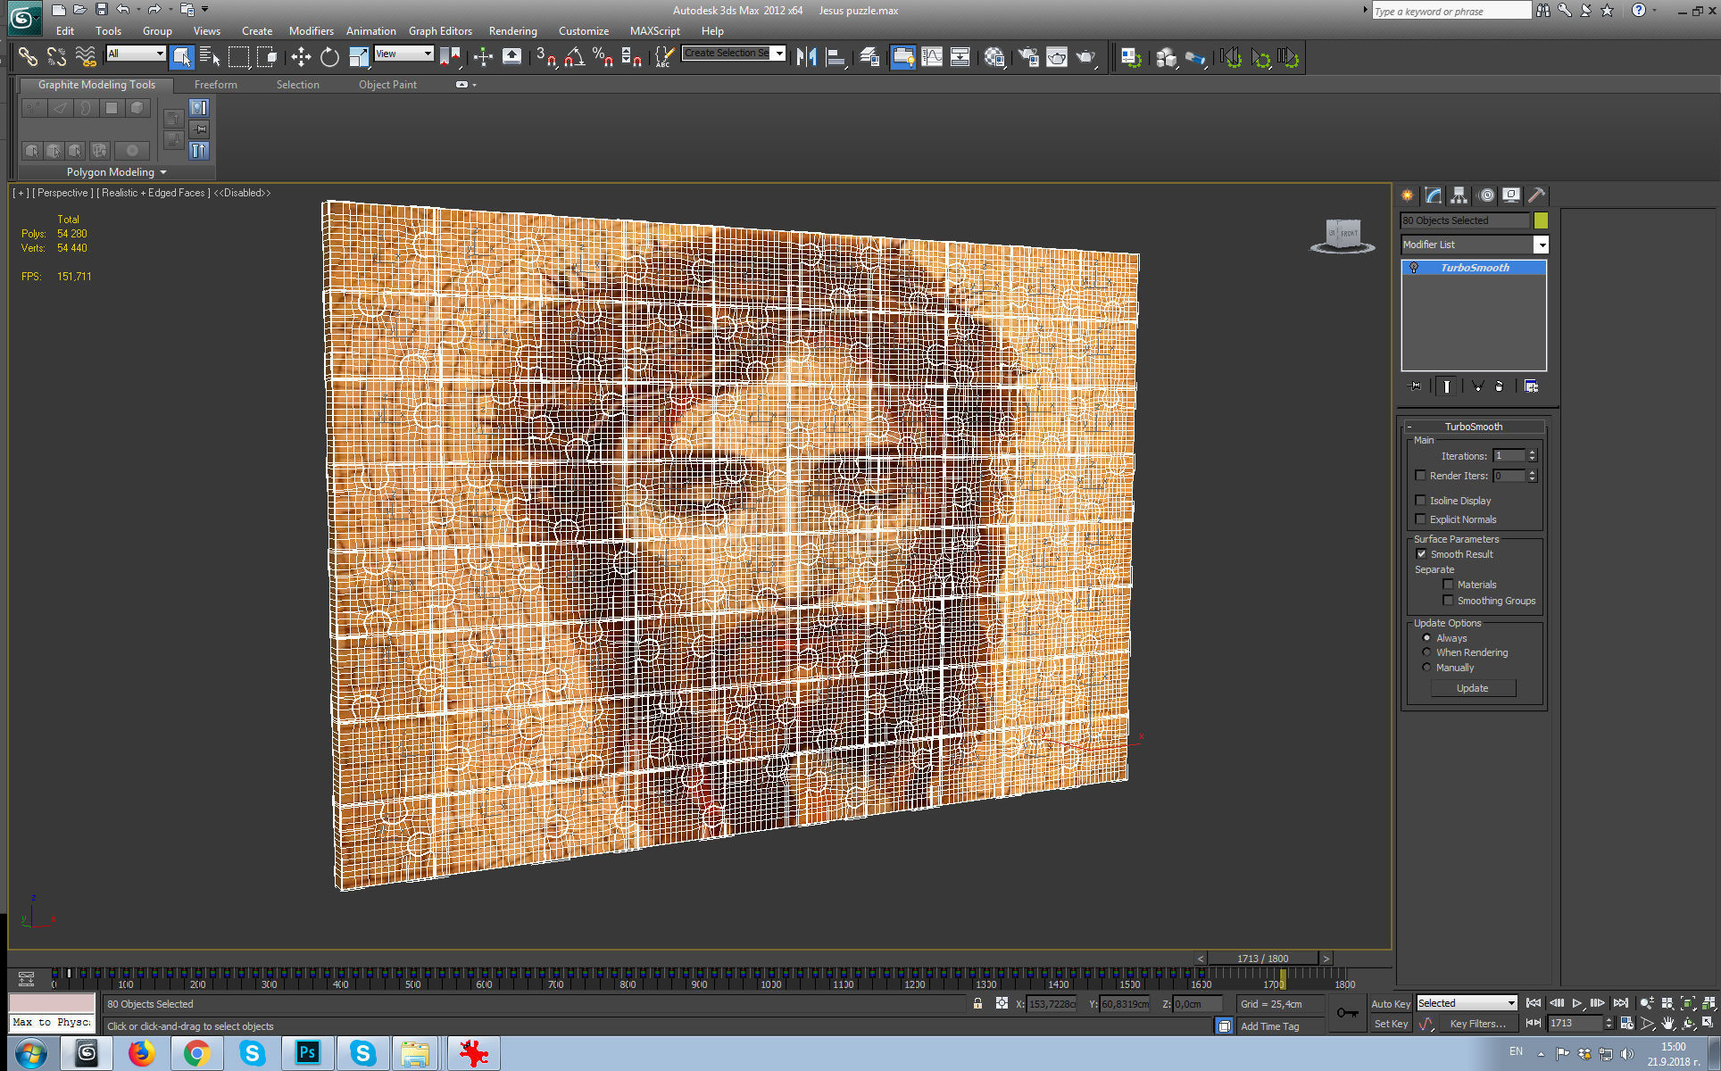Open the Modifier List dropdown
This screenshot has width=1721, height=1071.
(1541, 245)
